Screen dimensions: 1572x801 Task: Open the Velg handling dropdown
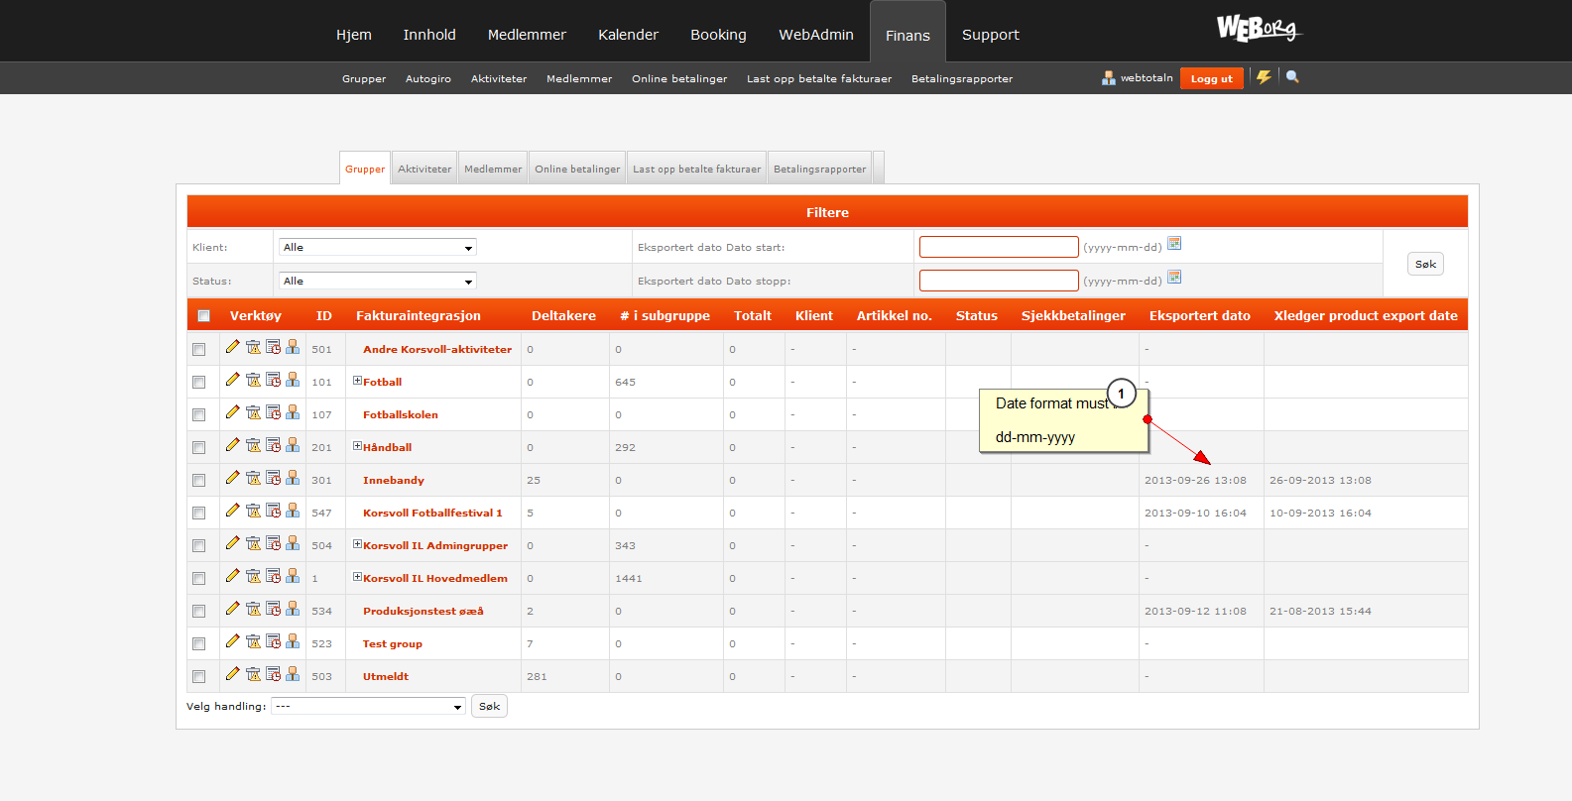click(x=368, y=707)
